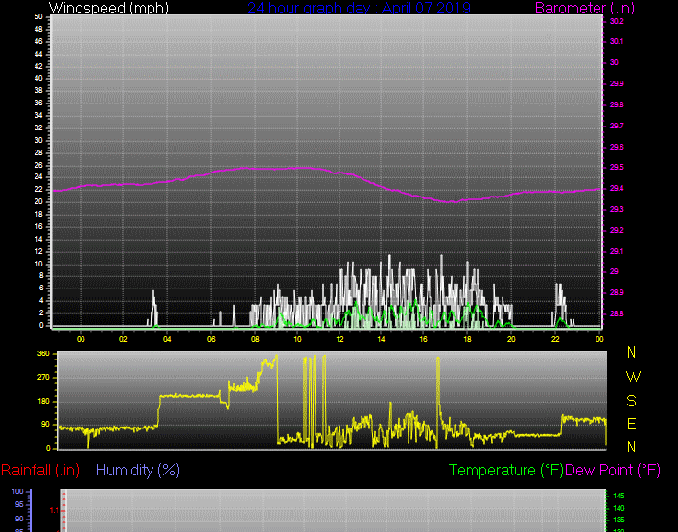Click windspeed axis value 24
This screenshot has width=678, height=532.
[x=38, y=177]
